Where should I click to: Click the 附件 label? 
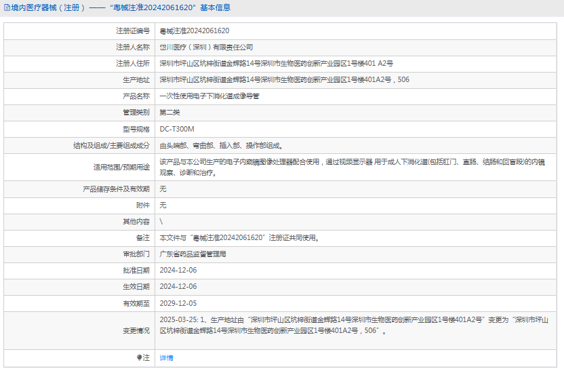click(x=143, y=205)
